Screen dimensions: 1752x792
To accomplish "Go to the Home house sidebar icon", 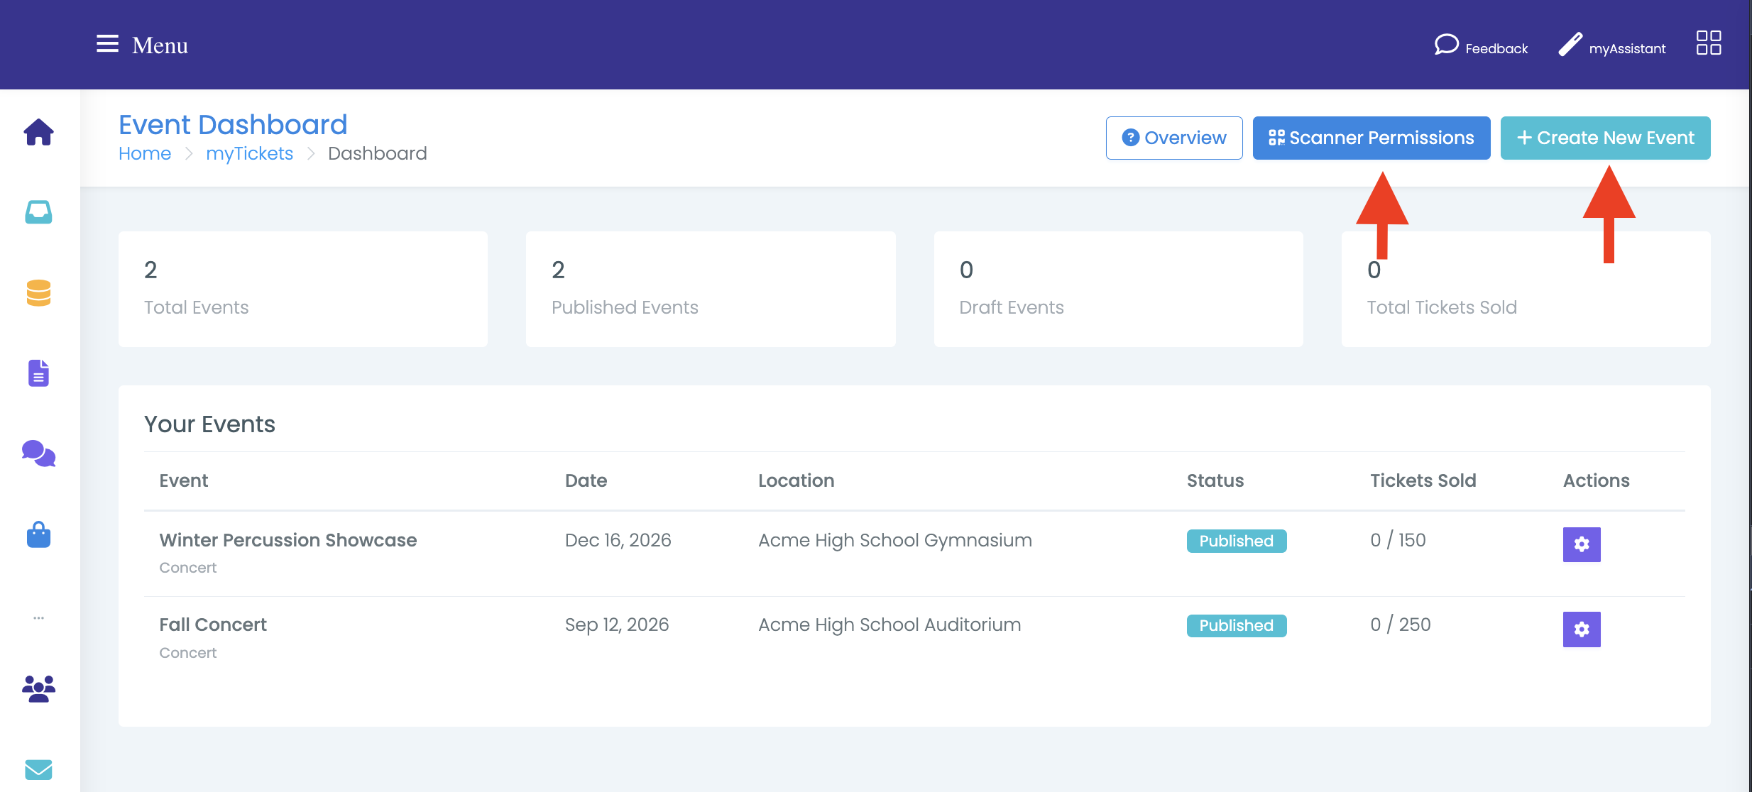I will coord(38,132).
